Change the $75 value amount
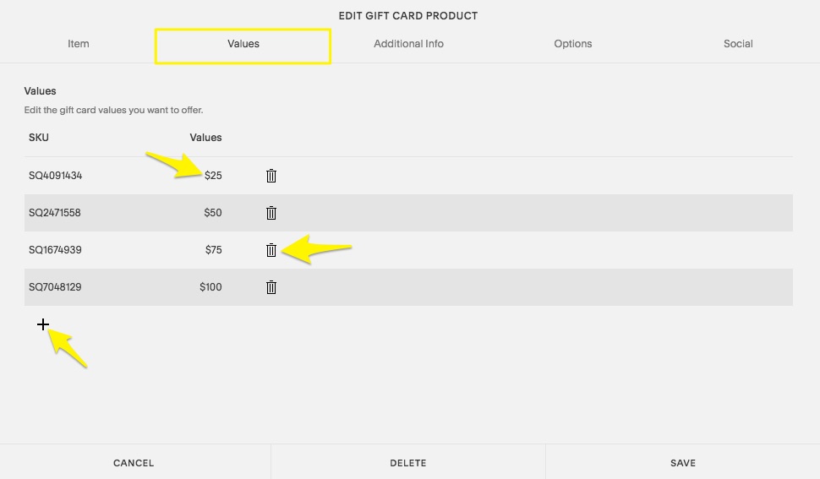Image resolution: width=820 pixels, height=479 pixels. (x=213, y=250)
